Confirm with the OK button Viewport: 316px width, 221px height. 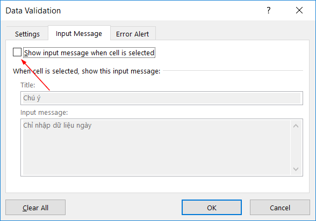click(212, 208)
